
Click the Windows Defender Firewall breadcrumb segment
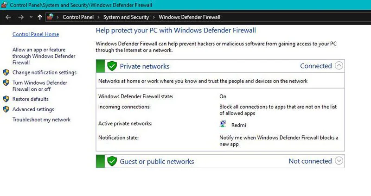(x=189, y=17)
